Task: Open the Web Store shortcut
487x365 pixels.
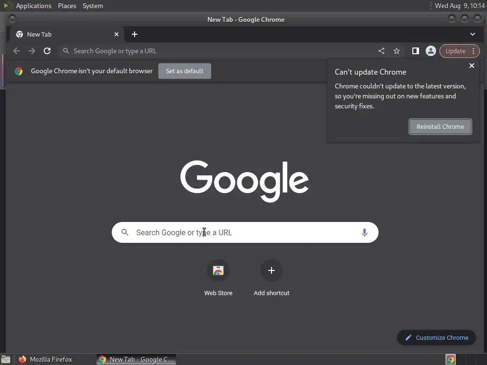Action: (x=218, y=278)
